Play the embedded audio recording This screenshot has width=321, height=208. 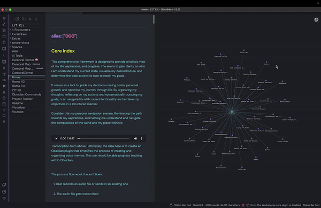[56, 138]
